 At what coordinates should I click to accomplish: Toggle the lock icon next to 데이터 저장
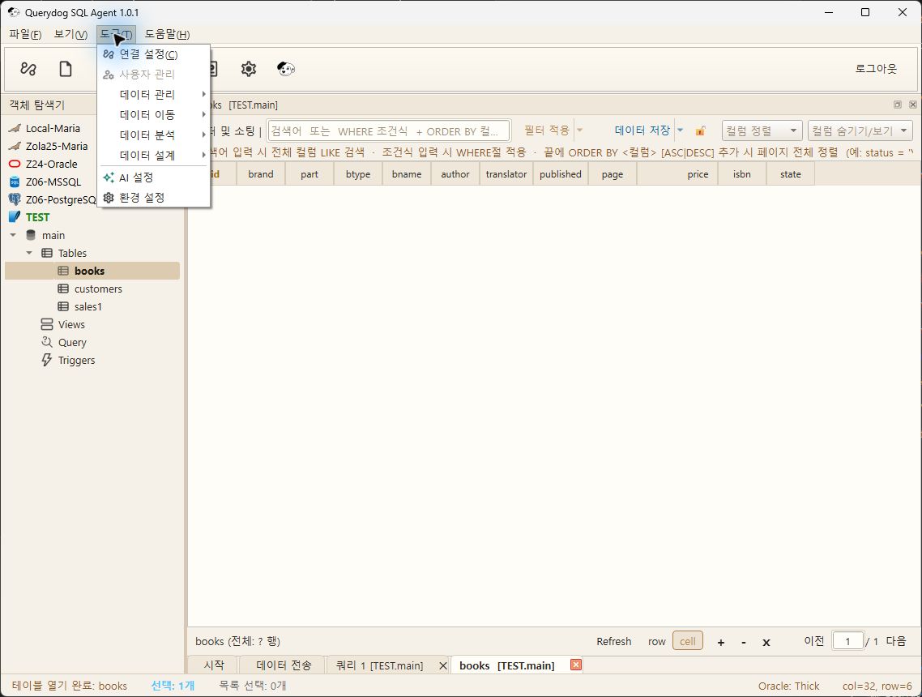coord(700,130)
